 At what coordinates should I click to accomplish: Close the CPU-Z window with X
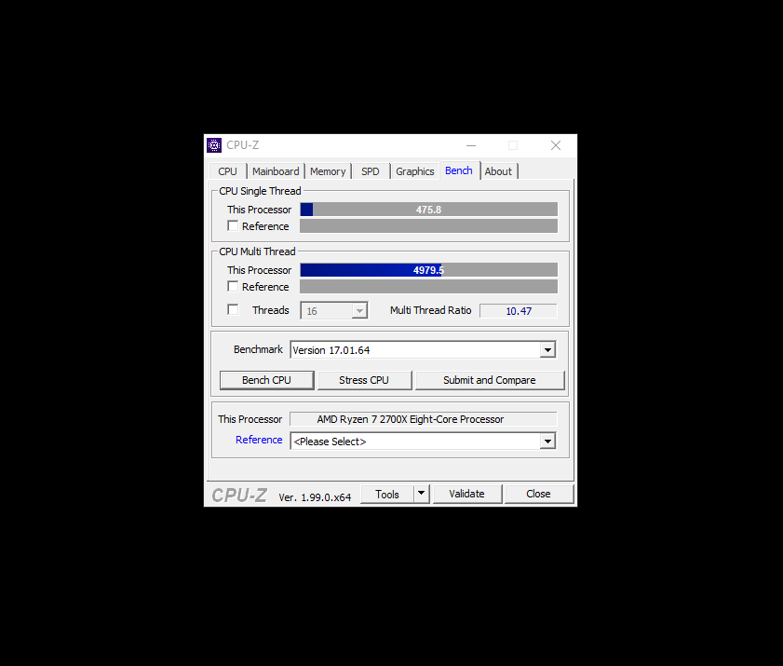[x=556, y=145]
